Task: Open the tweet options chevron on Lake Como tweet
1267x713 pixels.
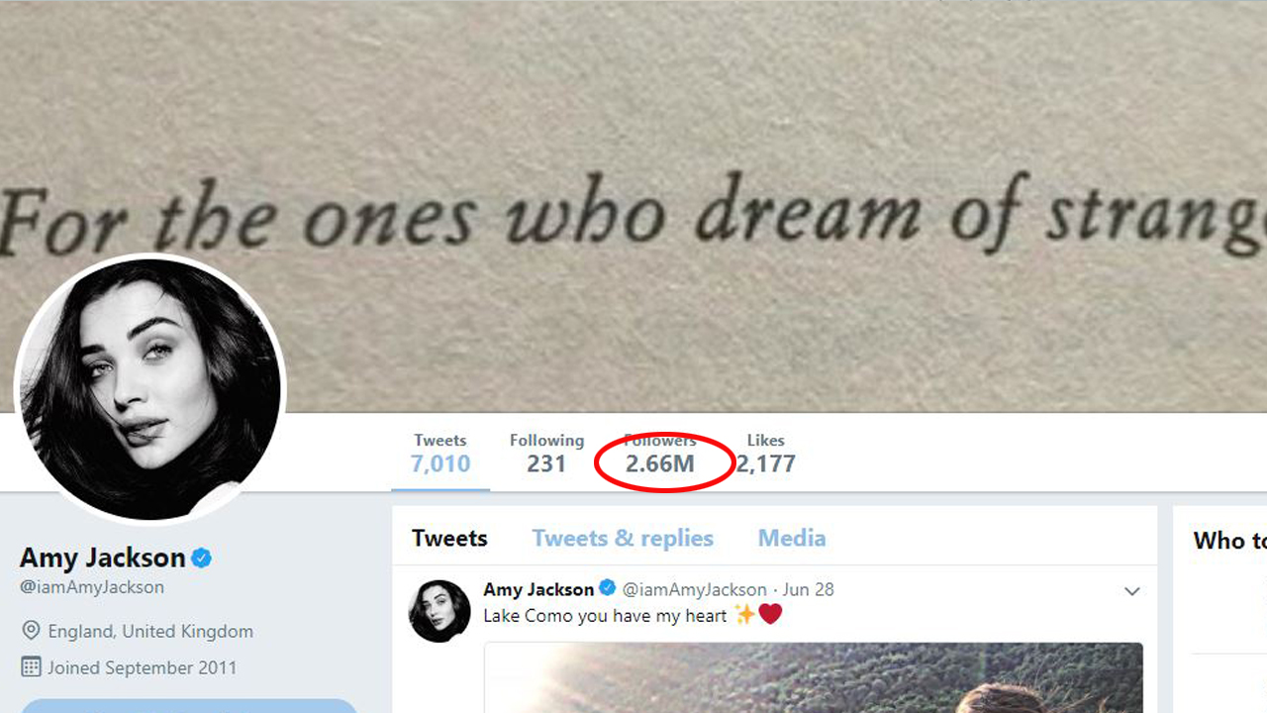Action: [1132, 591]
